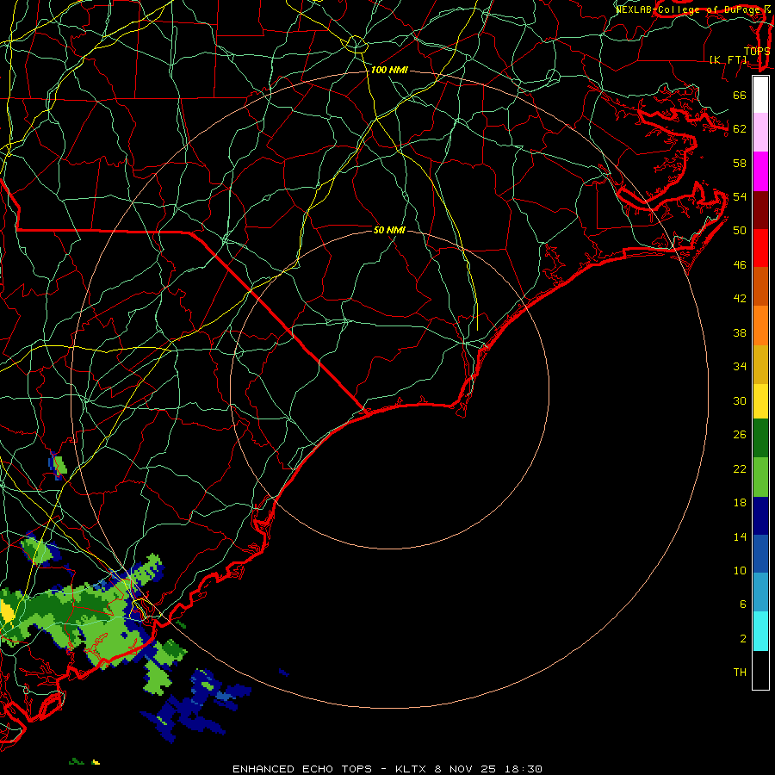Pick the gold swatch in the color scale
Image resolution: width=775 pixels, height=775 pixels.
(760, 364)
